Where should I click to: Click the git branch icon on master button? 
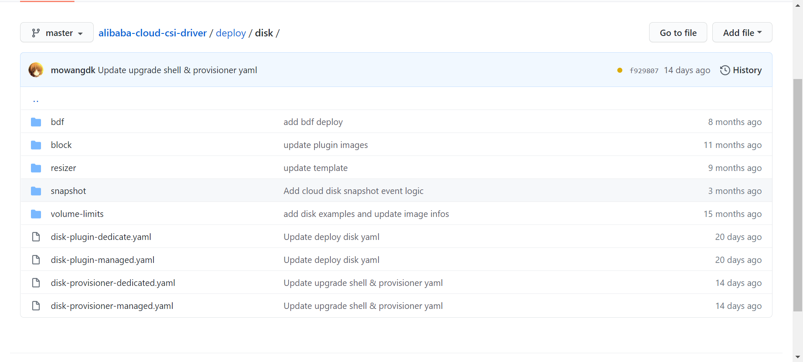click(36, 33)
